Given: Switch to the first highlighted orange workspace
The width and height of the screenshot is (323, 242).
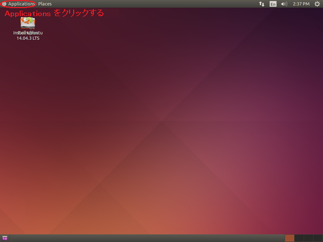Looking at the screenshot, I should coord(289,238).
